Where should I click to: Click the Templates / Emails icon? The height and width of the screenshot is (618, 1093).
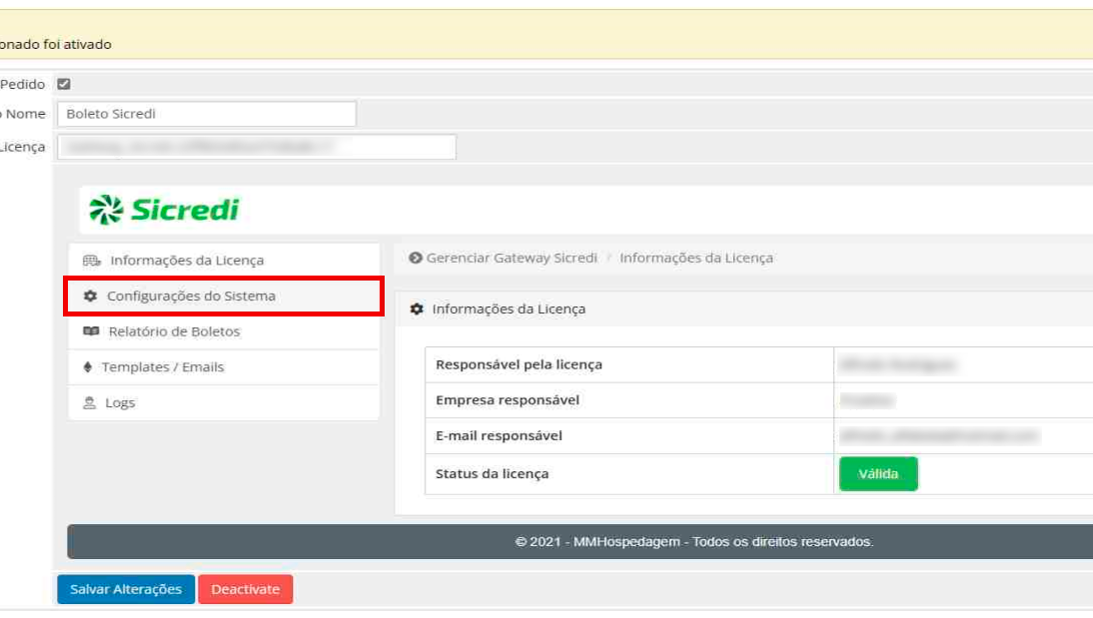pyautogui.click(x=87, y=367)
